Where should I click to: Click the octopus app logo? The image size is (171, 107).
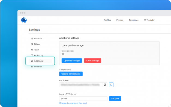coord(24,20)
